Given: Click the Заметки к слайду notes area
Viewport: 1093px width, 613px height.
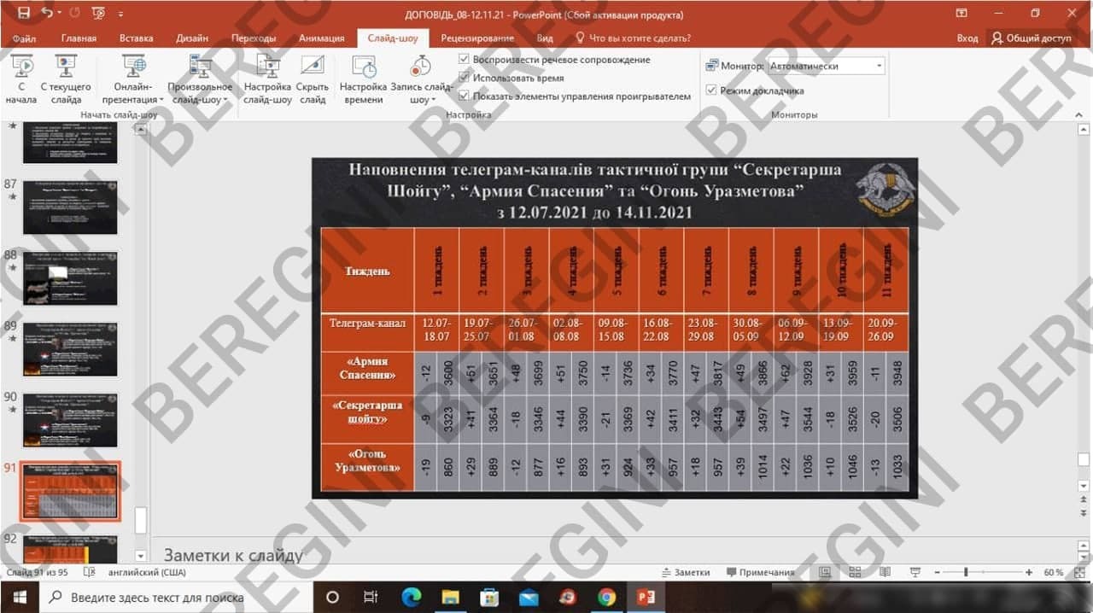Looking at the screenshot, I should 233,556.
